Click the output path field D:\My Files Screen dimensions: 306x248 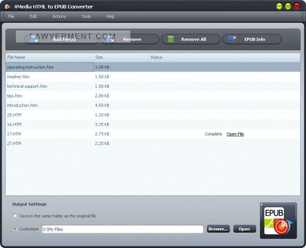tap(122, 229)
